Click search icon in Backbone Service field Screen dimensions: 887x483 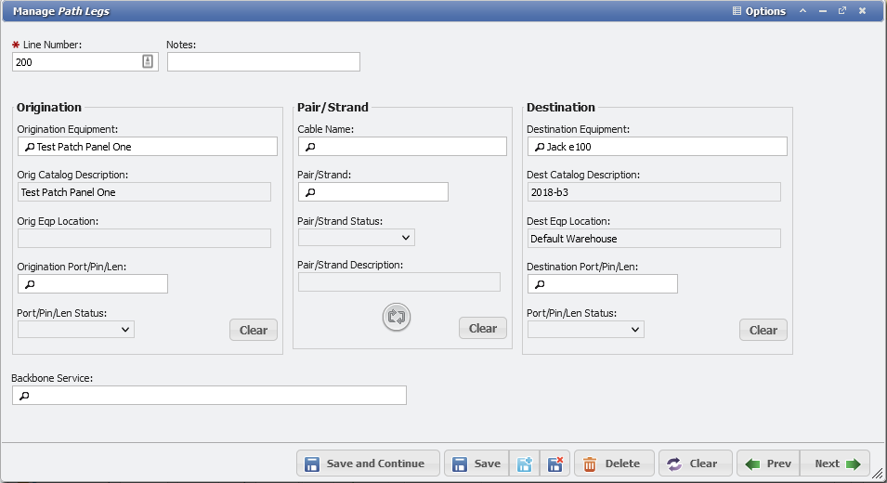click(x=25, y=396)
